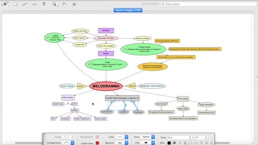Select the magnifier zoom tool

click(x=54, y=4)
